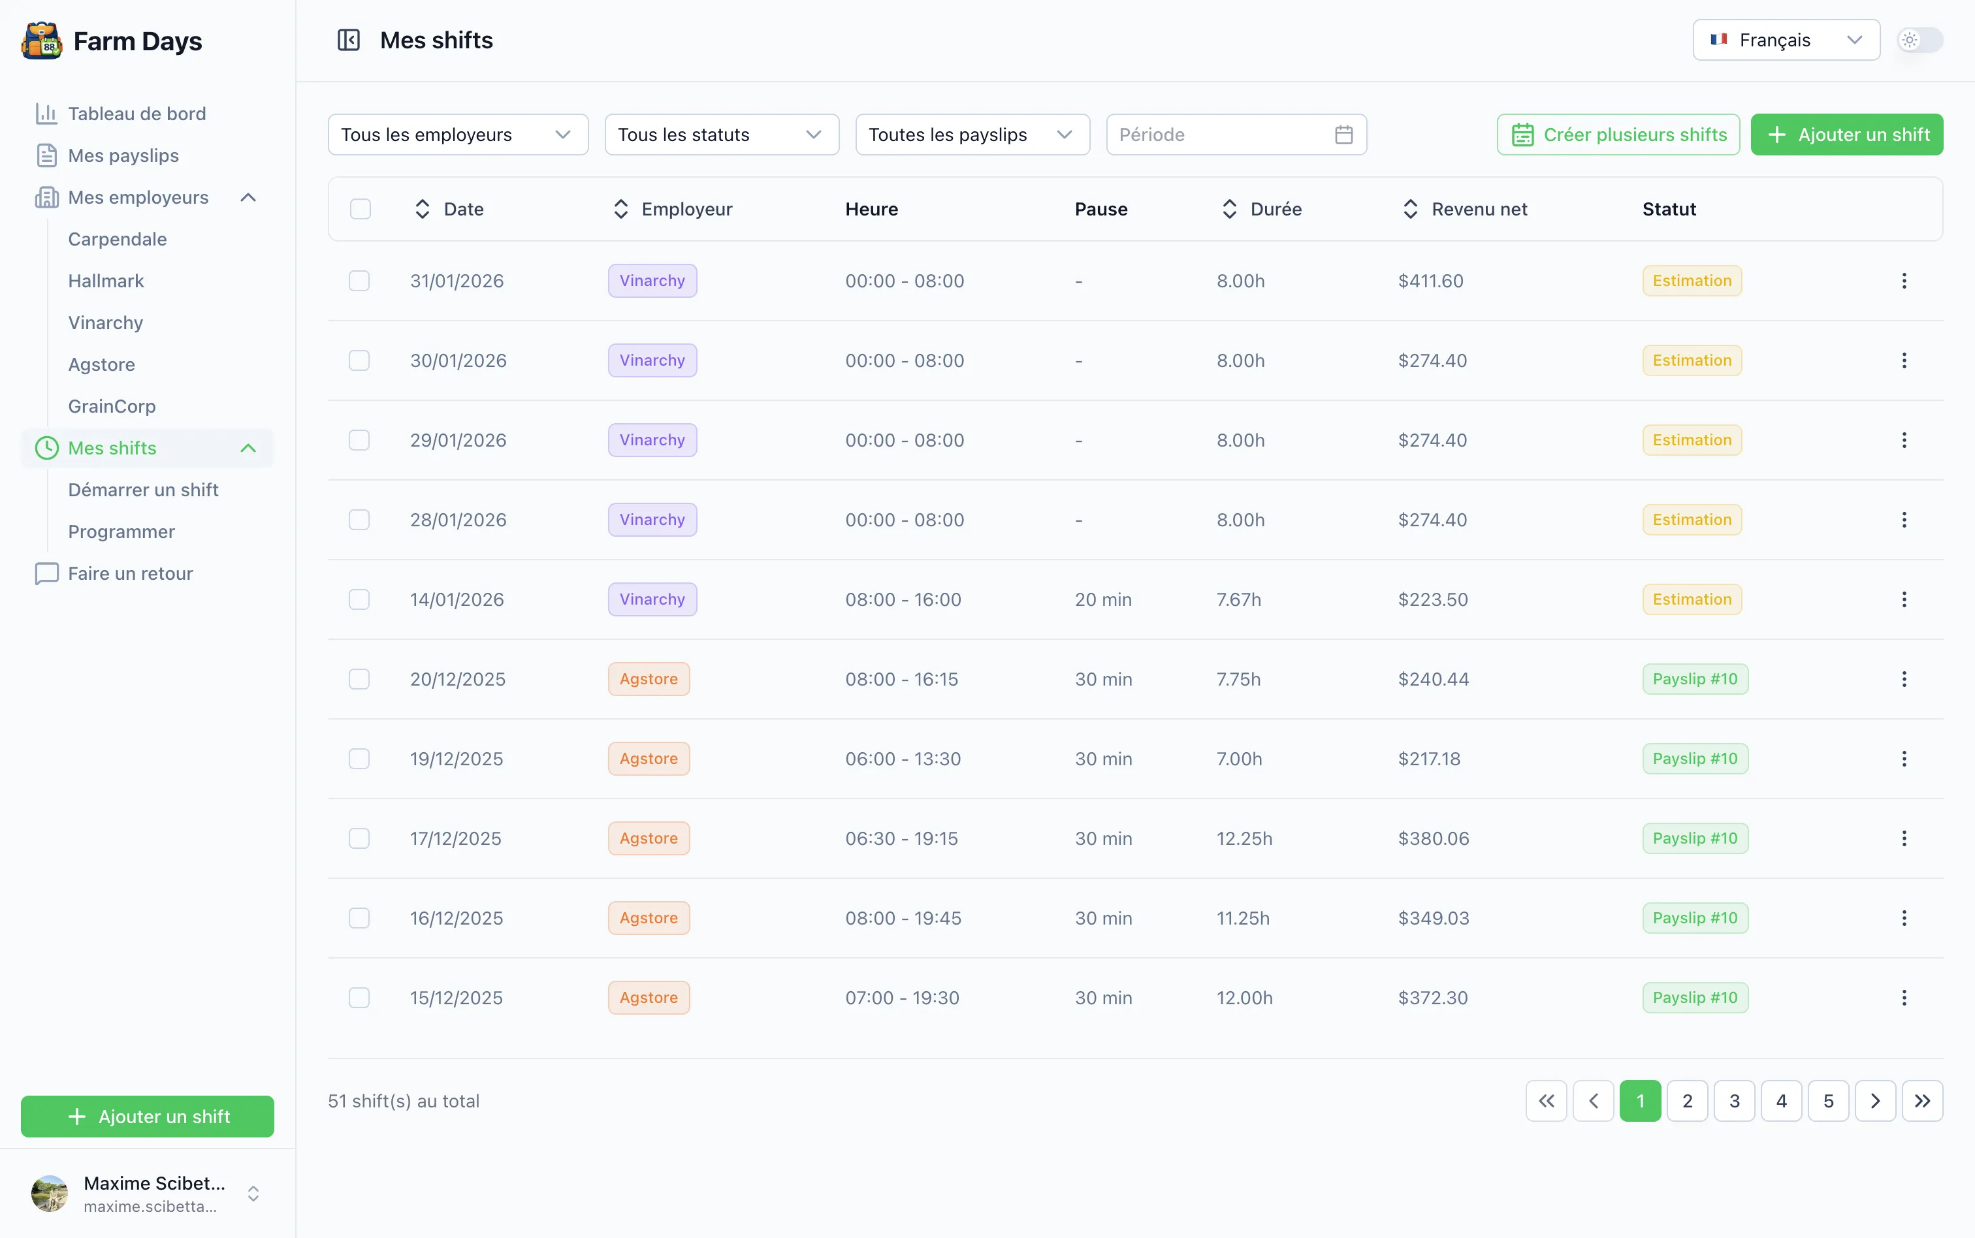Collapse the Mes employeurs section
The height and width of the screenshot is (1238, 1975).
[x=248, y=197]
